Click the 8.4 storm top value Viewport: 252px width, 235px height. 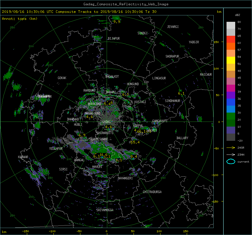click(x=134, y=156)
